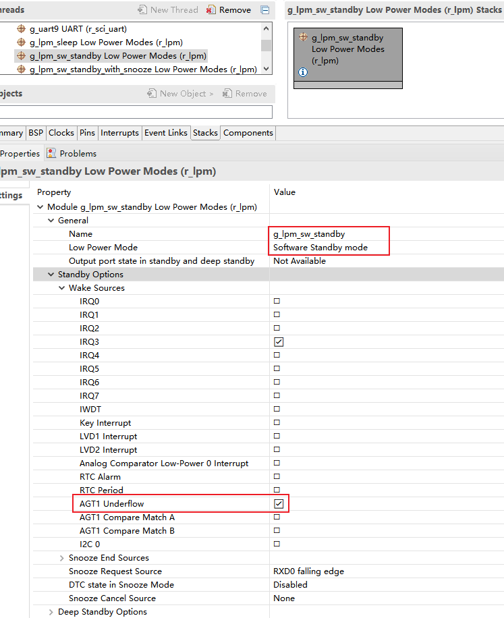The width and height of the screenshot is (504, 618).
Task: Click the info icon on the stack block
Action: (303, 72)
